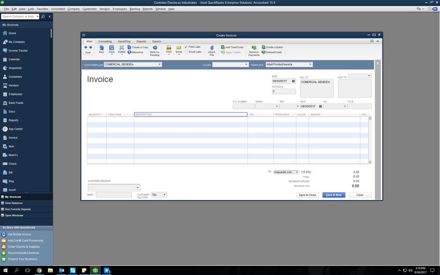Click the Windows Start button

pyautogui.click(x=5, y=270)
